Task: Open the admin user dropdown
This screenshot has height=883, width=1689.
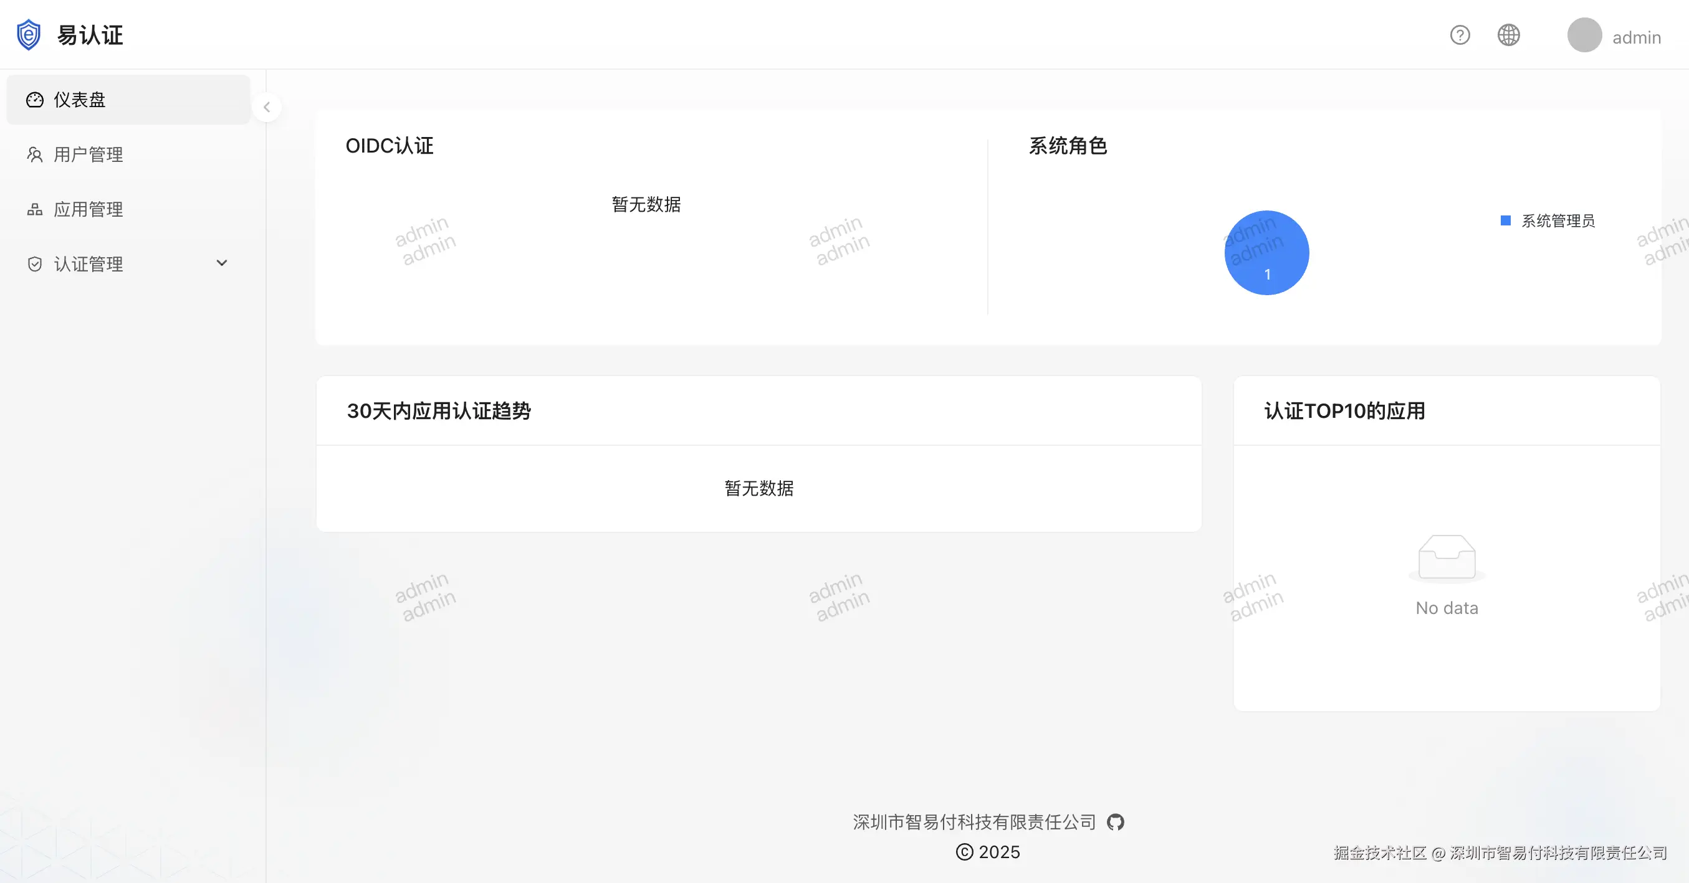Action: 1613,36
